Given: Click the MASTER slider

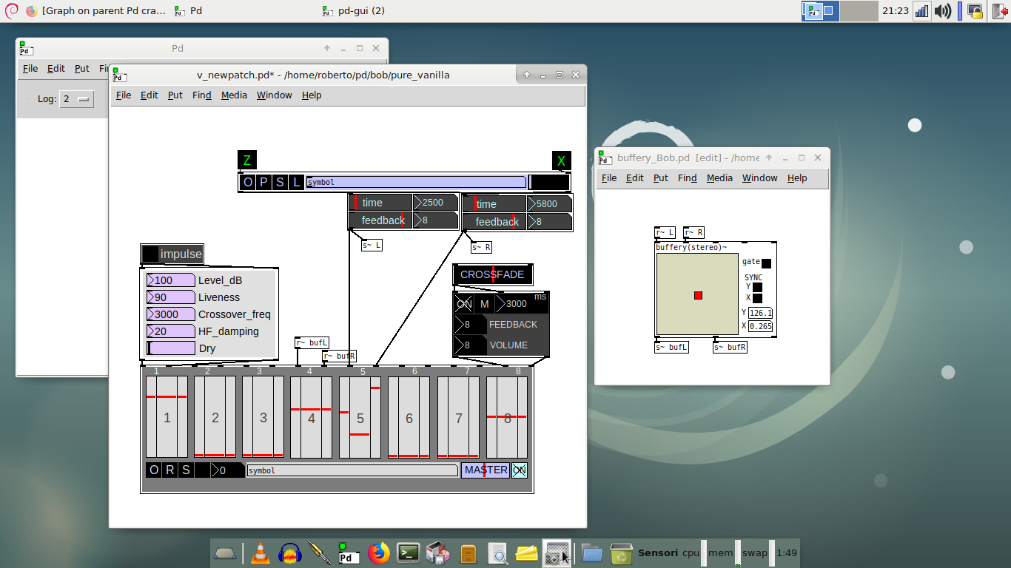Looking at the screenshot, I should click(486, 470).
